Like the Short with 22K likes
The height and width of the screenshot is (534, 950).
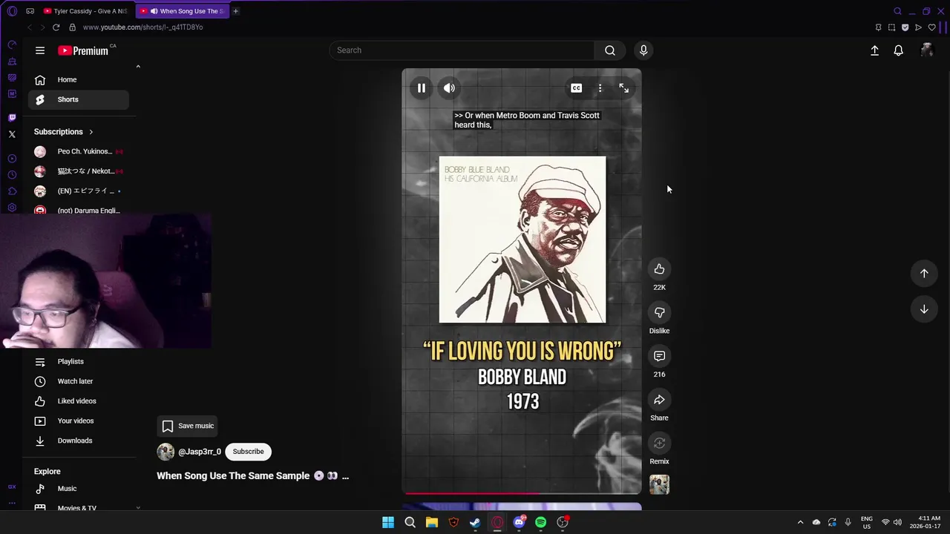659,269
